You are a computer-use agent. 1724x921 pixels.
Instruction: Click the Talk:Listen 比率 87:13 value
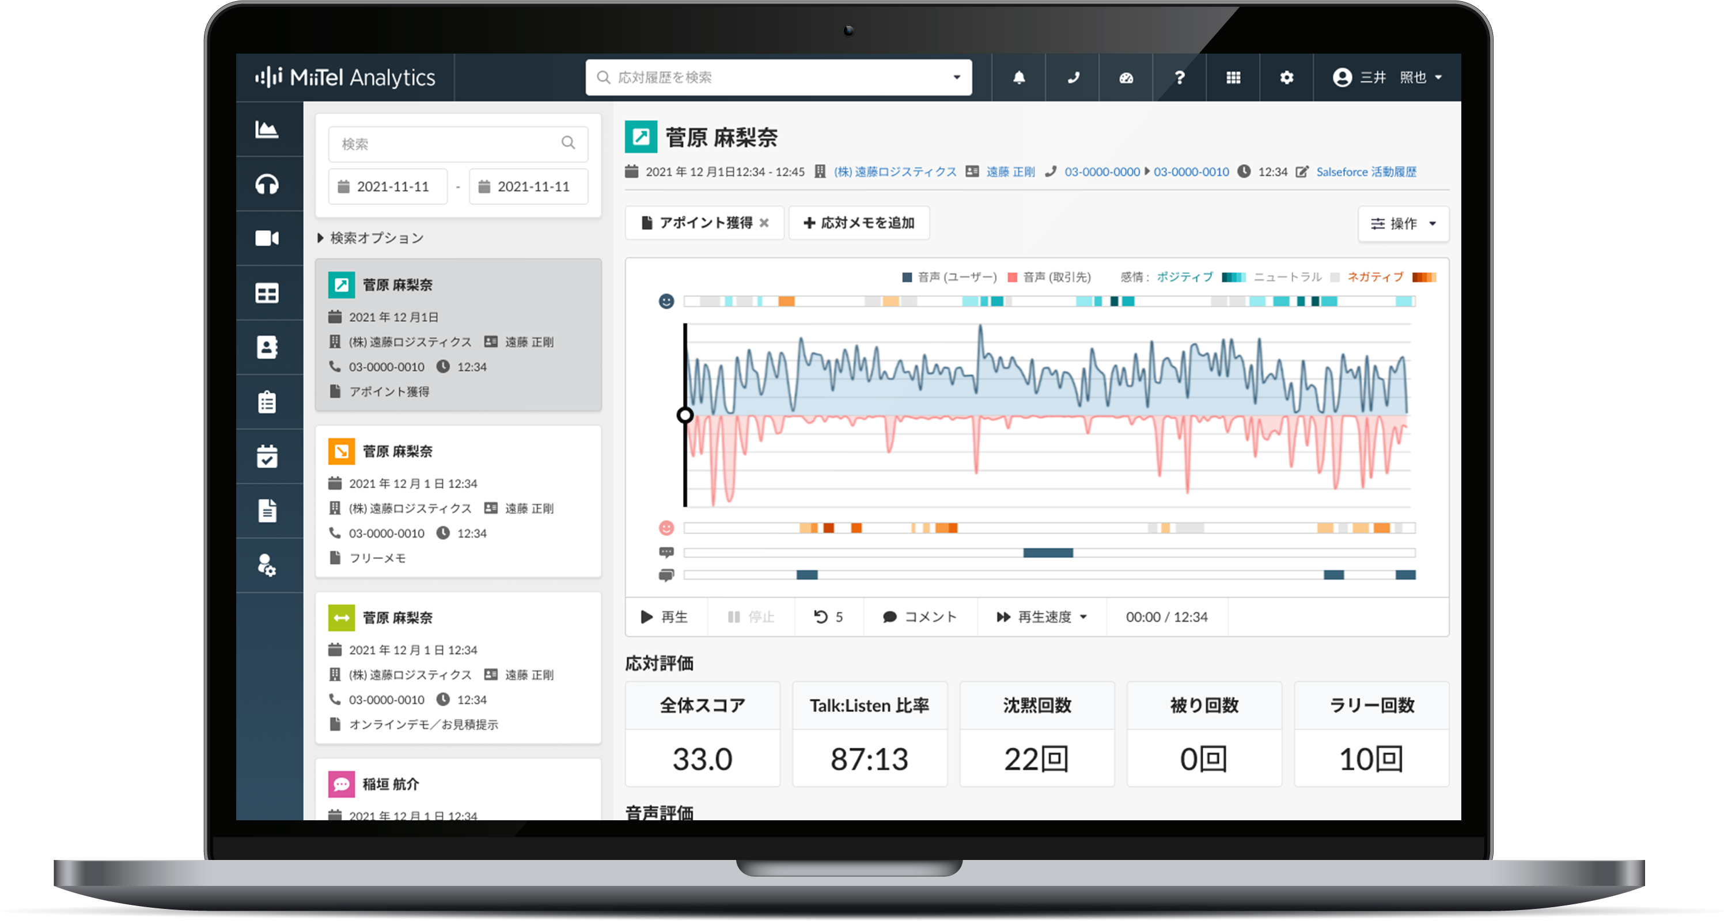869,759
